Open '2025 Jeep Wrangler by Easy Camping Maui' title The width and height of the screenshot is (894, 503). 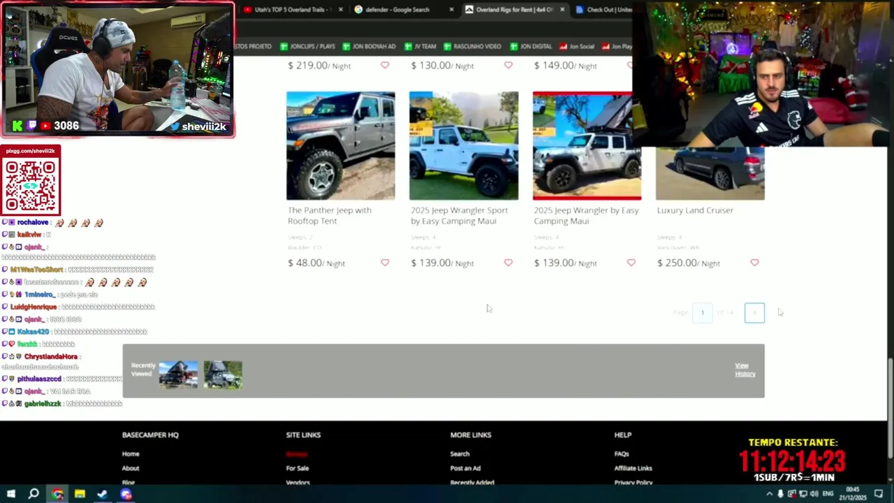(586, 215)
